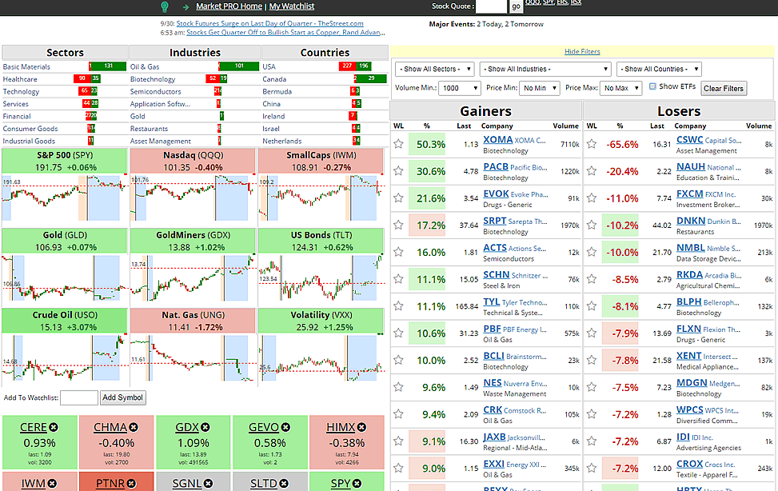Click the Hide Filters link
778x491 pixels.
[x=582, y=52]
